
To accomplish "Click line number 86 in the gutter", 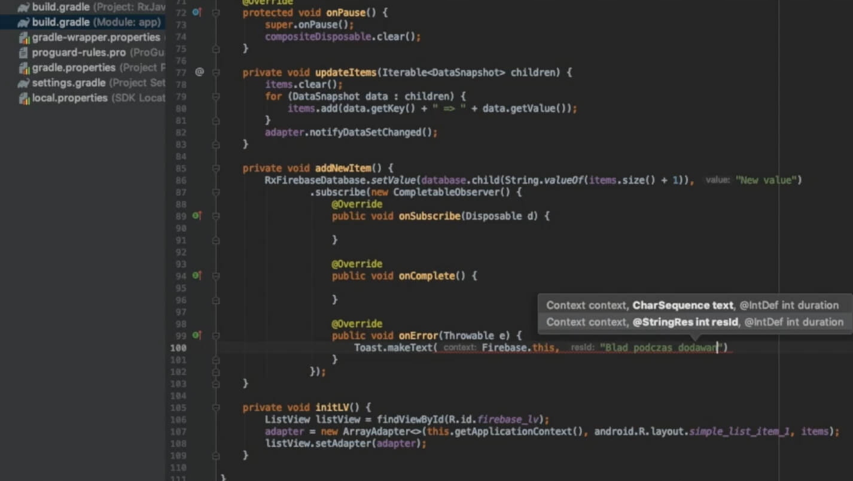I will 181,180.
